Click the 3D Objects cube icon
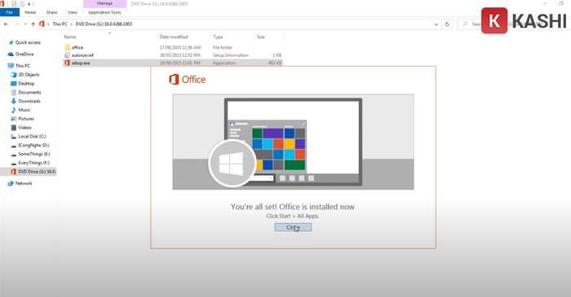The height and width of the screenshot is (297, 571). coord(14,74)
